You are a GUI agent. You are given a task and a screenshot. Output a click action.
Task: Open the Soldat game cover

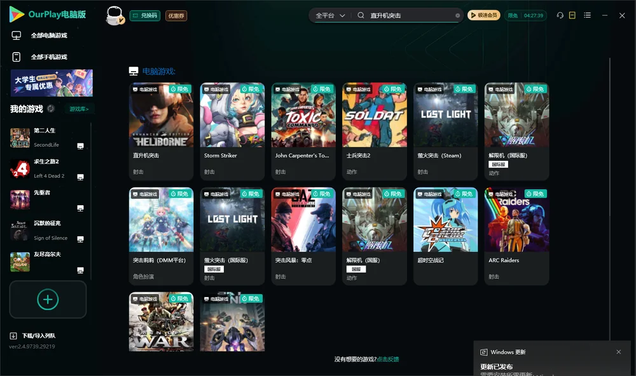tap(375, 115)
